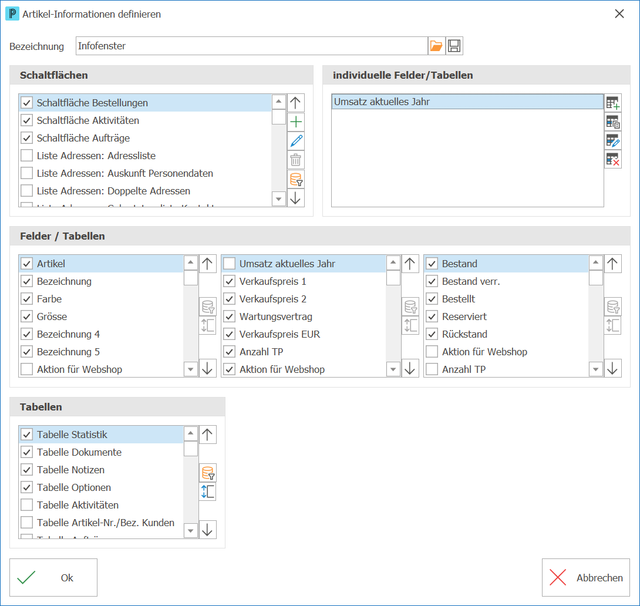The width and height of the screenshot is (640, 606).
Task: Uncheck the Rückstand checkbox
Action: coord(432,334)
